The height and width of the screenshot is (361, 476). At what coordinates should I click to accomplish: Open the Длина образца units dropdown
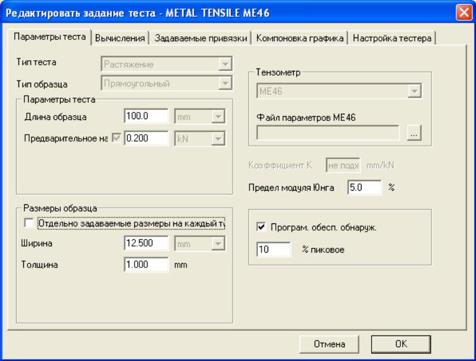point(218,117)
